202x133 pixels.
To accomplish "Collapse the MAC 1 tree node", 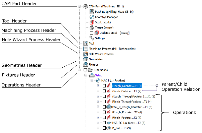I will (x=92, y=80).
